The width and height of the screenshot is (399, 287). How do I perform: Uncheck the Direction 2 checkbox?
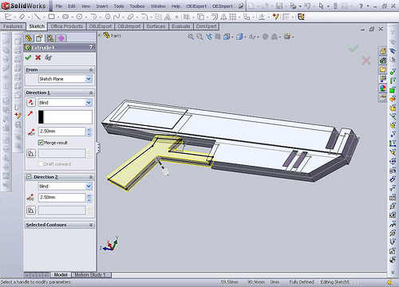29,177
